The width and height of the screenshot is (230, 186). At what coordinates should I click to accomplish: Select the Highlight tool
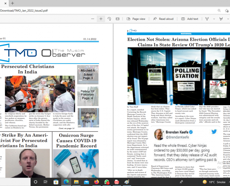[x=221, y=19]
